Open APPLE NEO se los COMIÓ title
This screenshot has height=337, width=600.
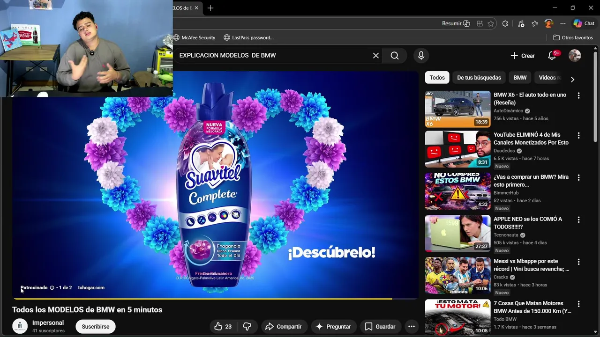pos(528,223)
